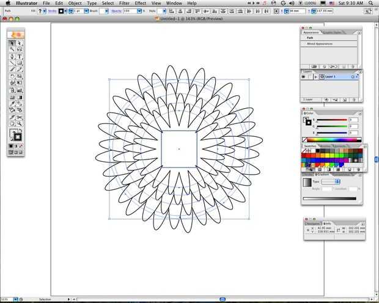Switch to Standard Screen Mode in toolbox

(x=11, y=152)
